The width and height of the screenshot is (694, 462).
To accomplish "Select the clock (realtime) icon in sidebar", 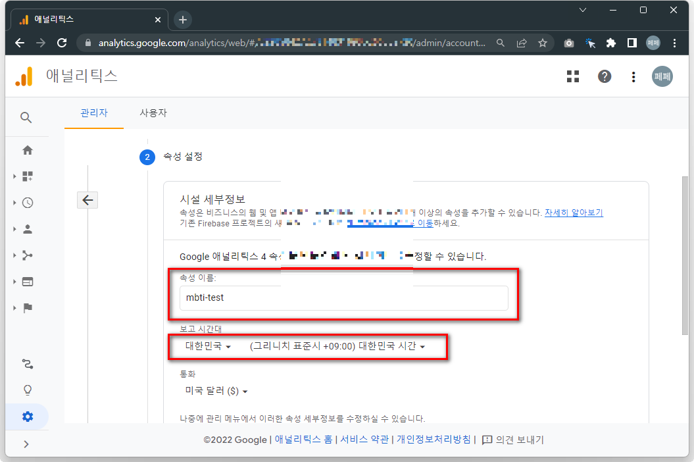I will pyautogui.click(x=27, y=202).
